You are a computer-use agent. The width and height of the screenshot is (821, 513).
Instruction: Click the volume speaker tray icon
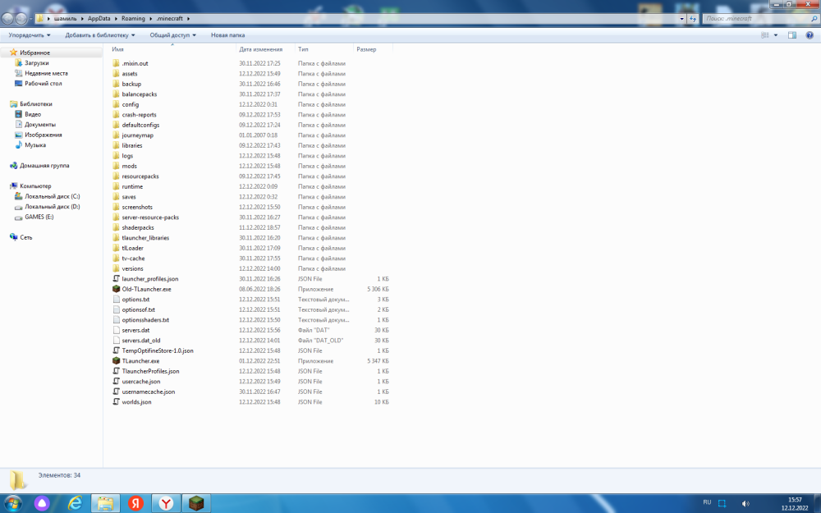pyautogui.click(x=745, y=504)
